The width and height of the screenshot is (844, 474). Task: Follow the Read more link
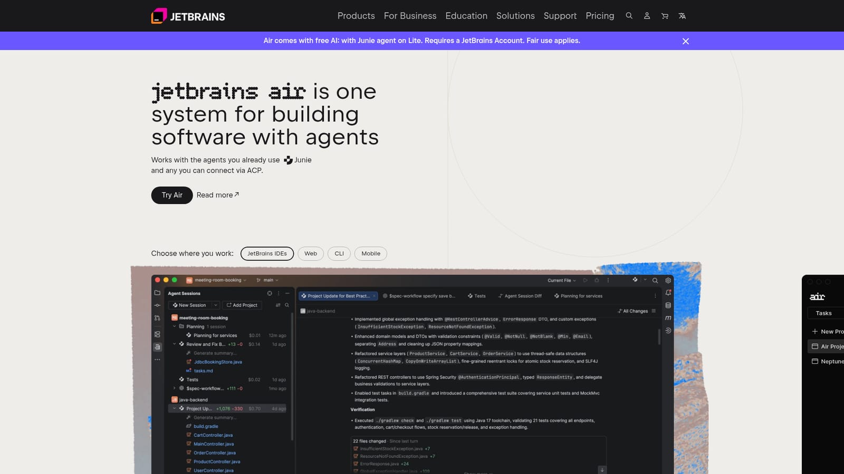click(218, 195)
